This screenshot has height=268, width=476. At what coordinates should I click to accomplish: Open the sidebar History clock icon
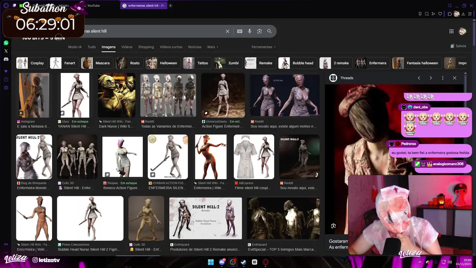click(x=6, y=80)
